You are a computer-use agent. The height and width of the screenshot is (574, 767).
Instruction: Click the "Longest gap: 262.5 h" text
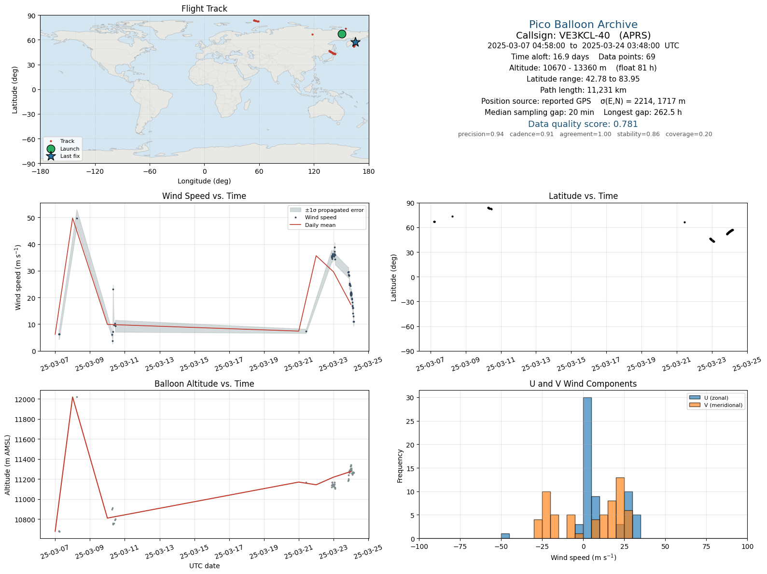point(642,112)
